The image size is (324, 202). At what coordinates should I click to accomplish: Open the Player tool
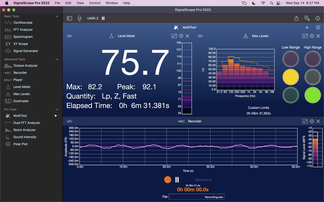[18, 80]
